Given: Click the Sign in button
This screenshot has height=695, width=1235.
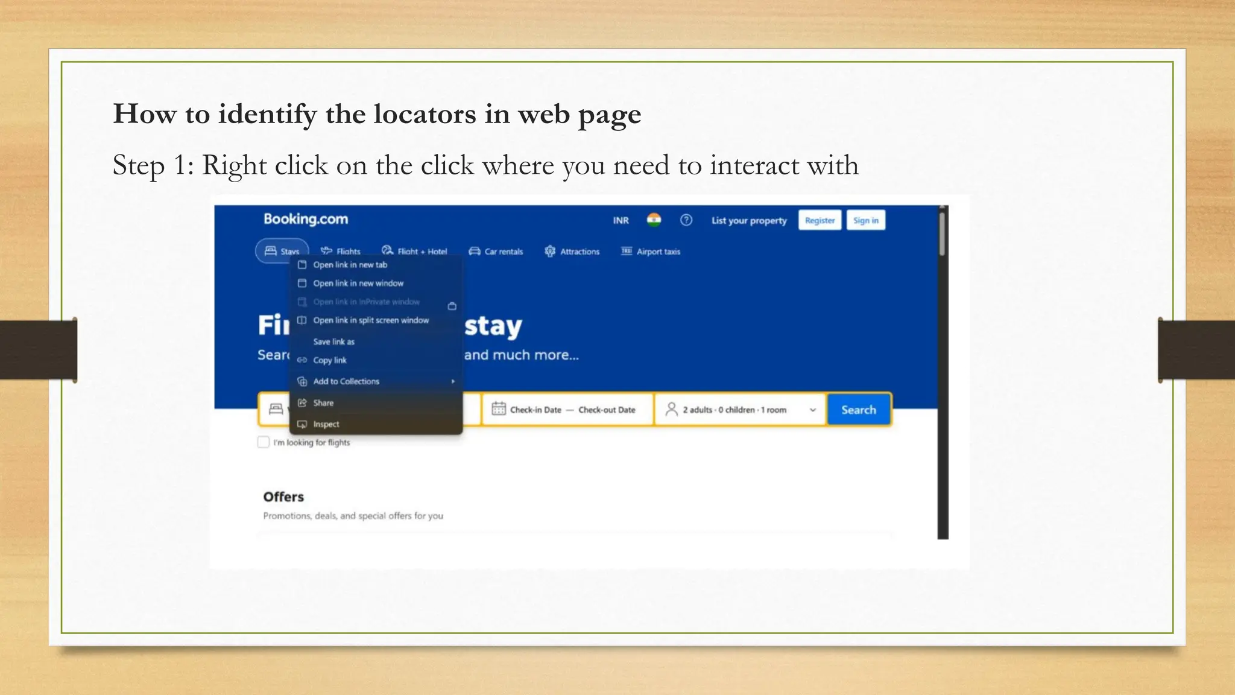Looking at the screenshot, I should click(x=865, y=220).
